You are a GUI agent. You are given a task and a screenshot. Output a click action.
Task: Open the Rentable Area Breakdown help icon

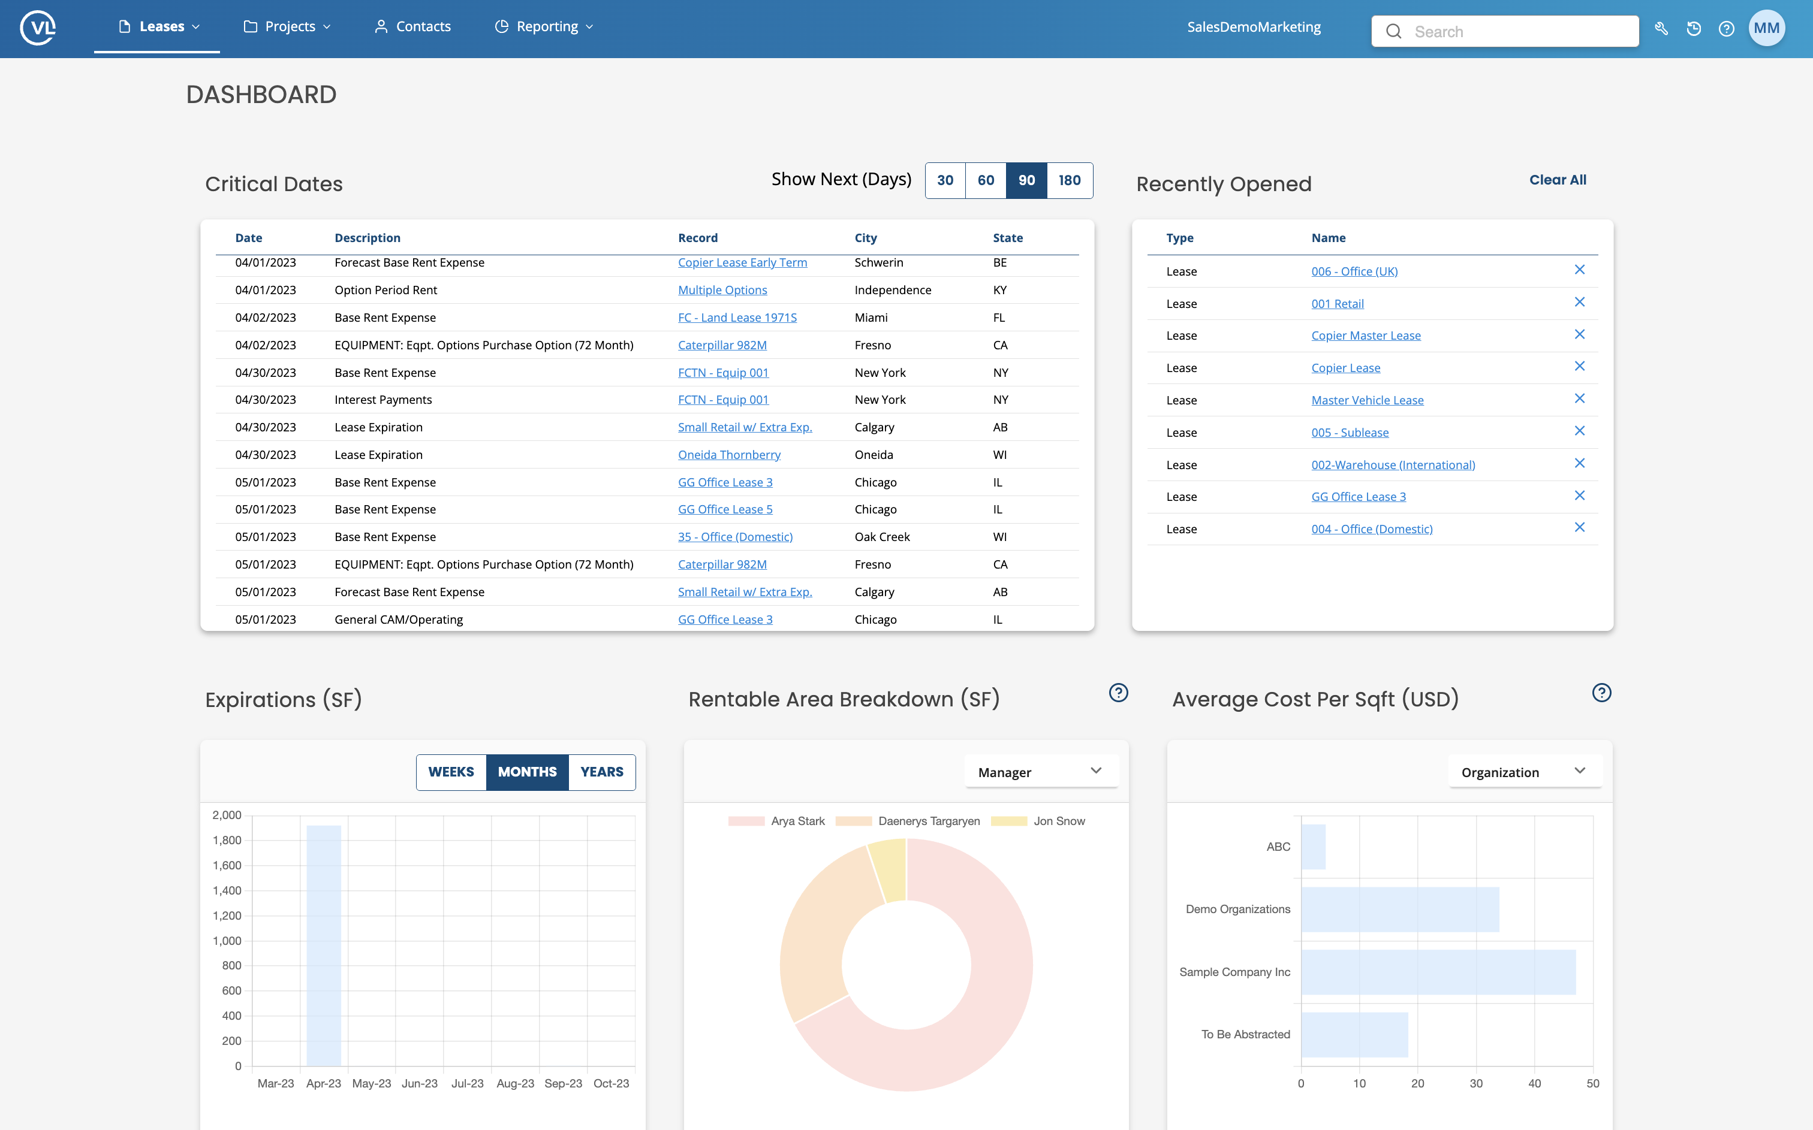click(1118, 694)
